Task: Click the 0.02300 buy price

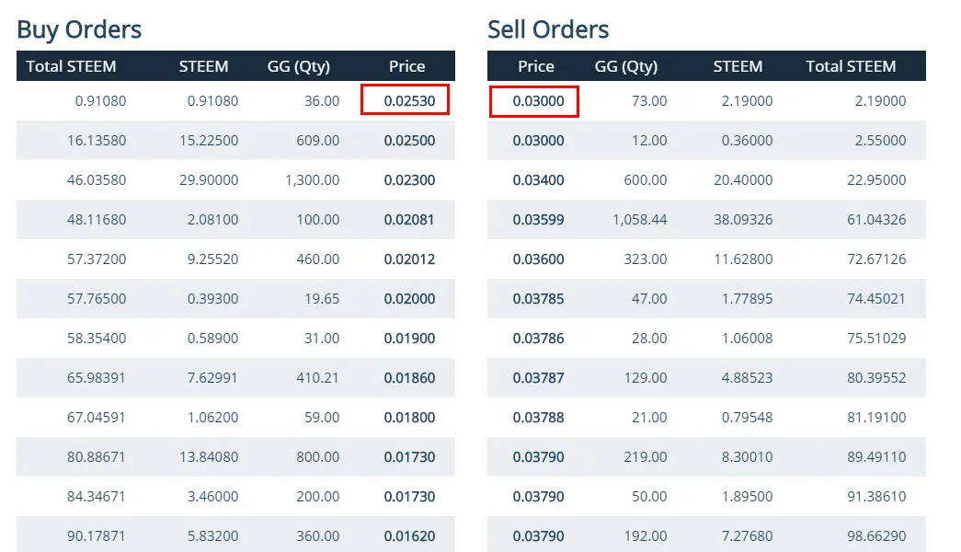Action: [x=409, y=180]
